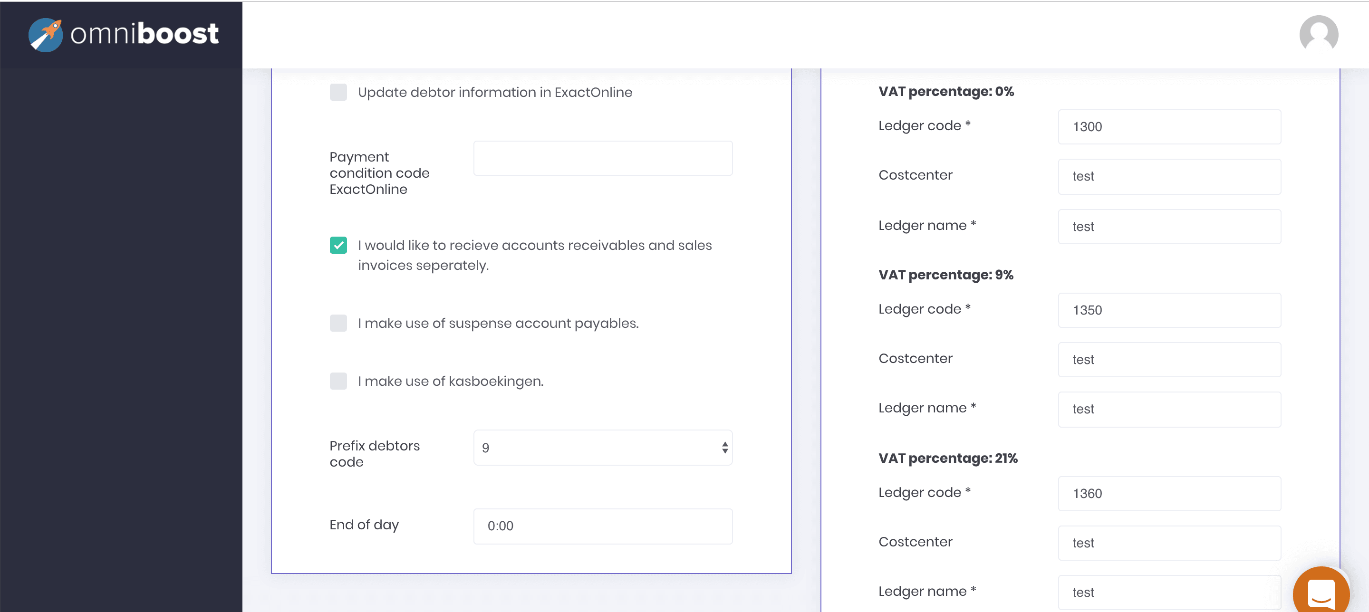Click ledger code field showing 1360
The height and width of the screenshot is (612, 1369).
1169,494
